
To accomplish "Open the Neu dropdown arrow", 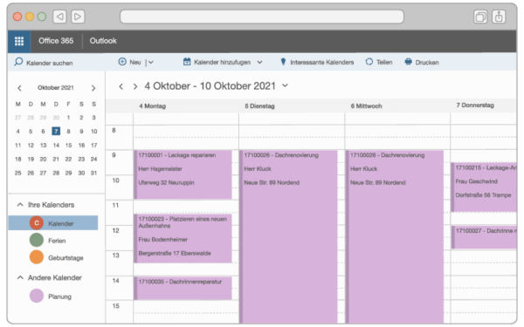I will point(151,63).
